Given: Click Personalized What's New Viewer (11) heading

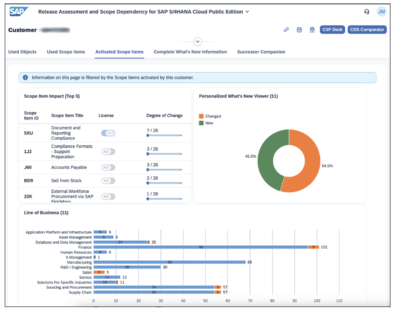Looking at the screenshot, I should click(238, 96).
